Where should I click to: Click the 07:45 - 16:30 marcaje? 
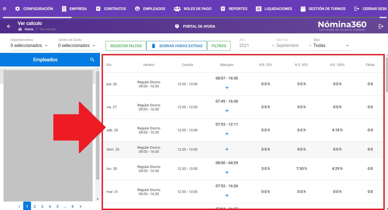(x=227, y=101)
